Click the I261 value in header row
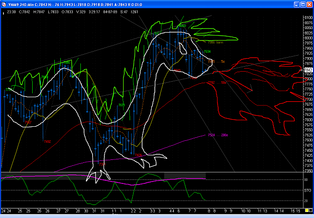314x218 pixels. tap(134, 12)
